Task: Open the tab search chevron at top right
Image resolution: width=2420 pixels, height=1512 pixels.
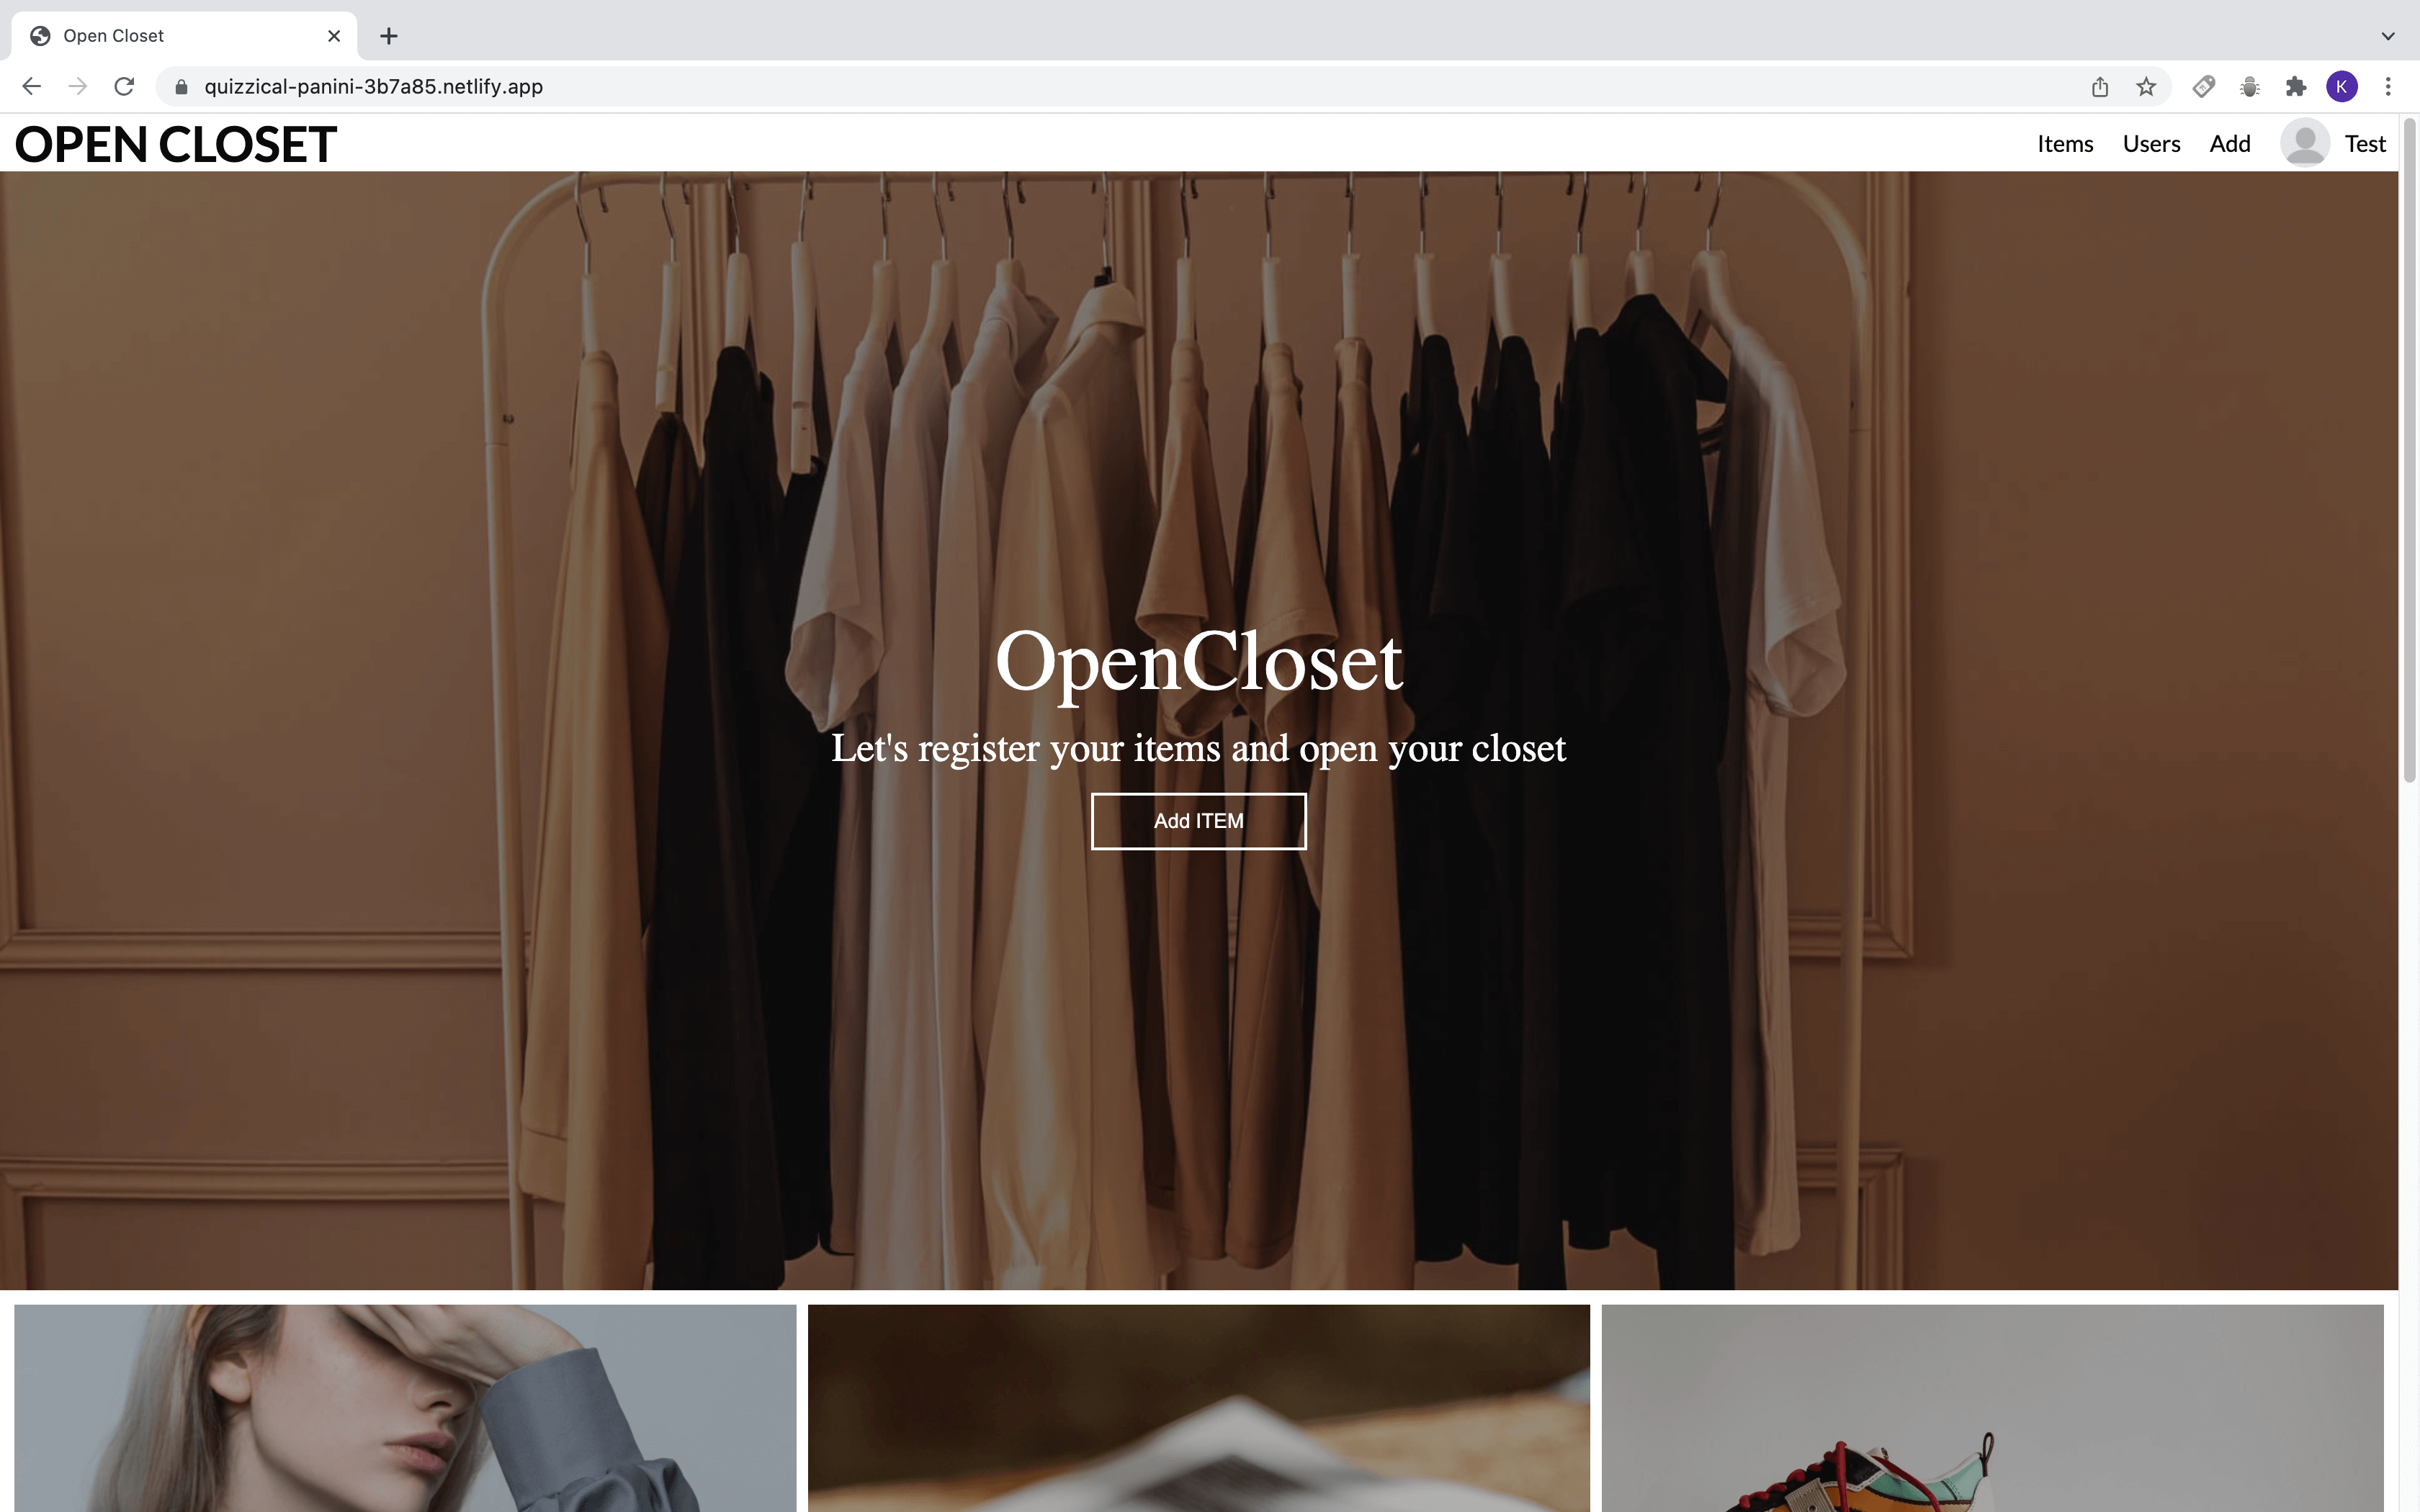Action: click(2388, 35)
